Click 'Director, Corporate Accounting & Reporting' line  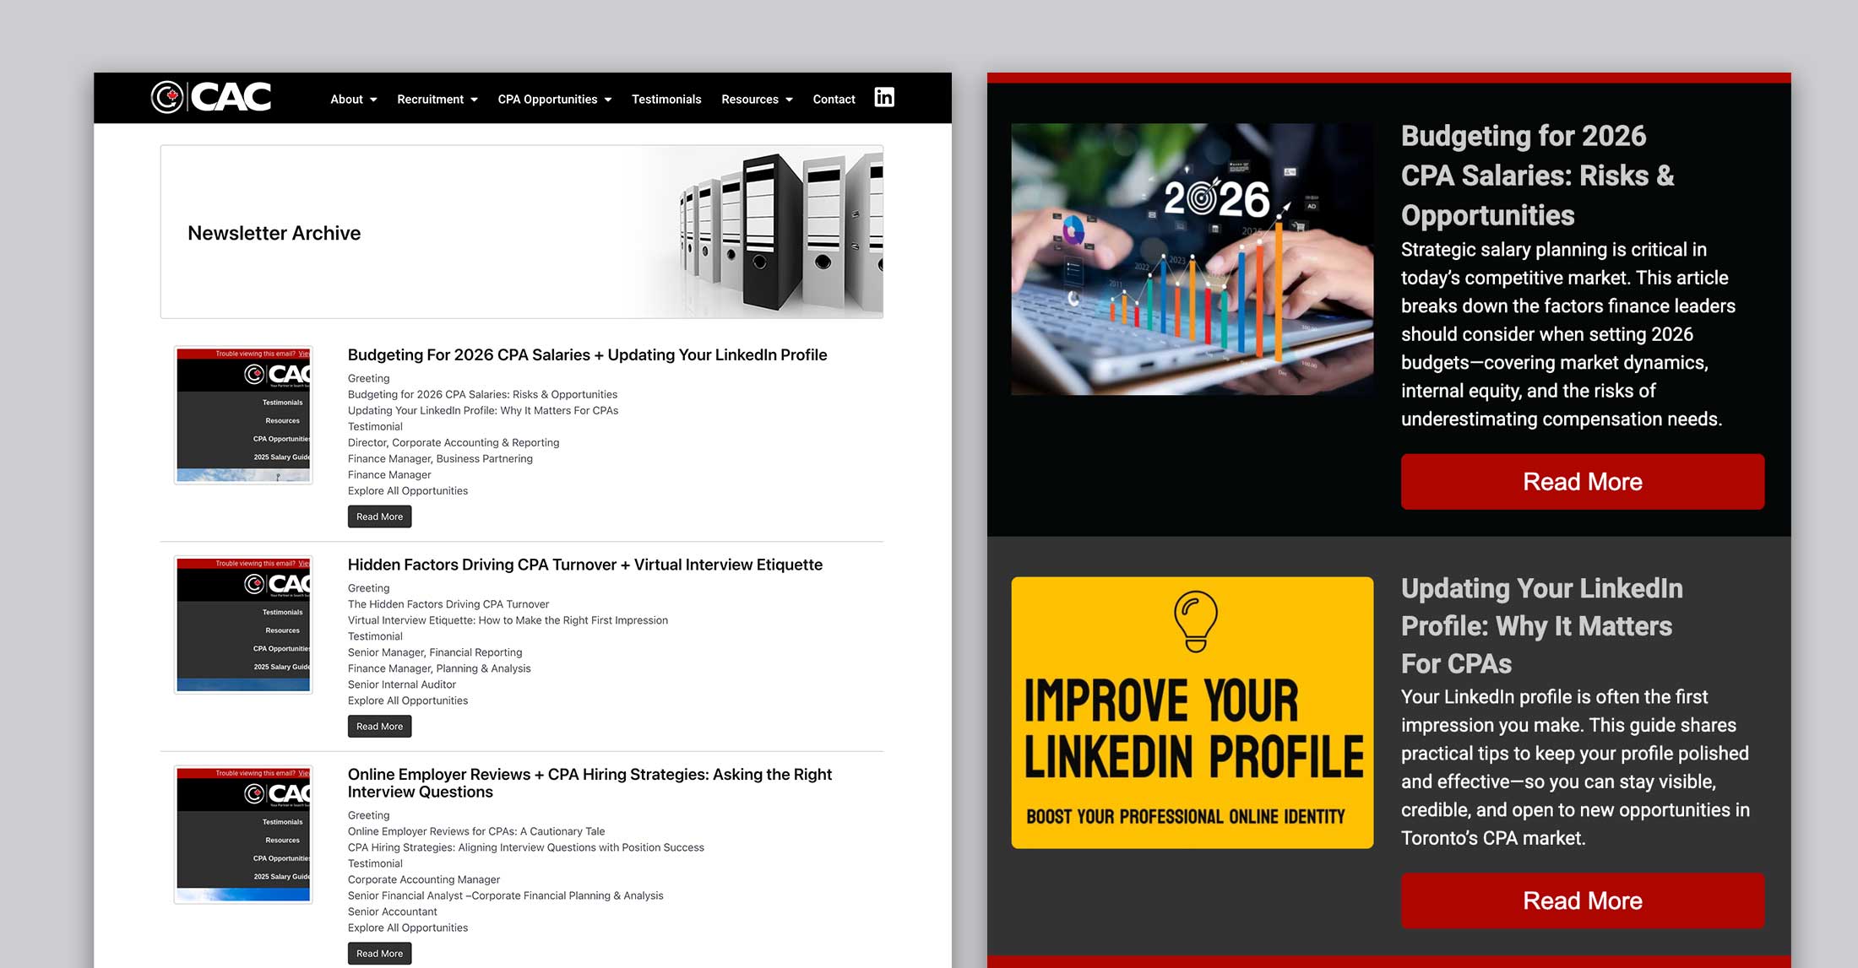[454, 442]
